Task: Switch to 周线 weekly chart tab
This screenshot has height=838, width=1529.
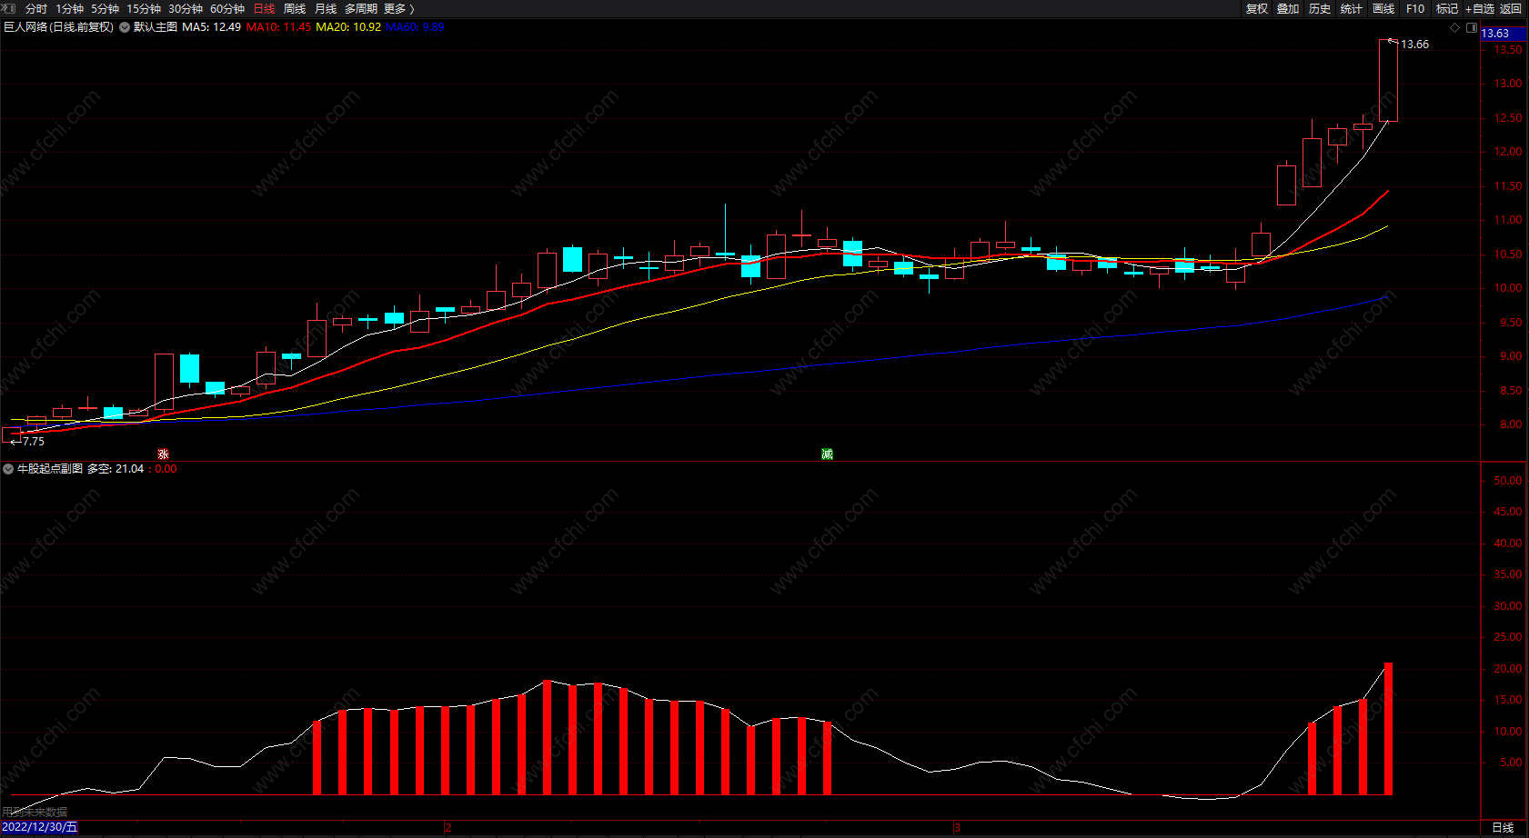Action: tap(295, 9)
